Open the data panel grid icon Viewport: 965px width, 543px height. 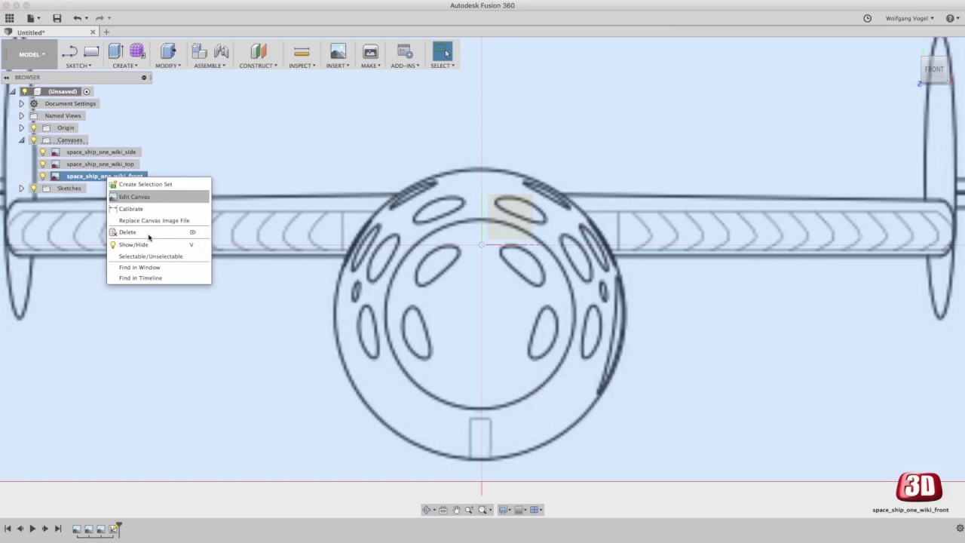[x=10, y=18]
